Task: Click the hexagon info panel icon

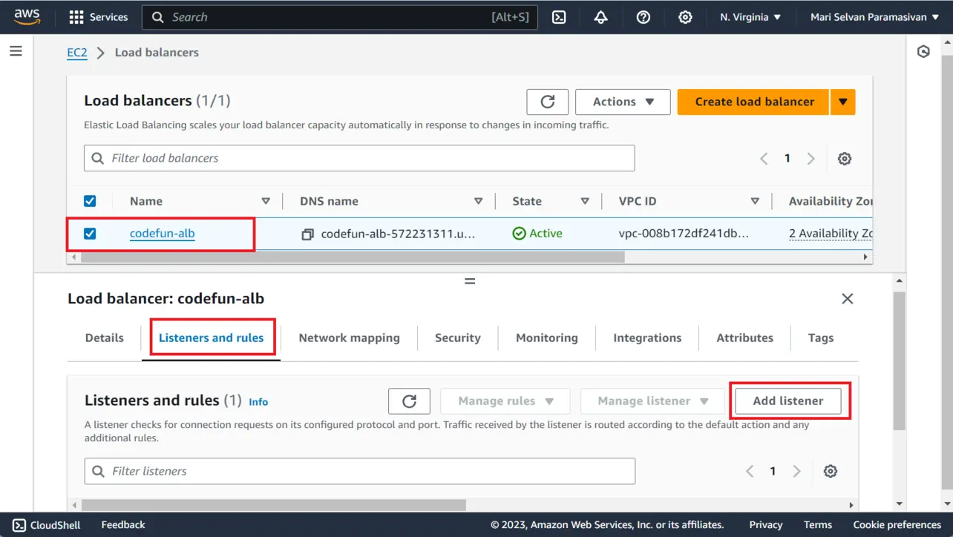Action: 923,52
